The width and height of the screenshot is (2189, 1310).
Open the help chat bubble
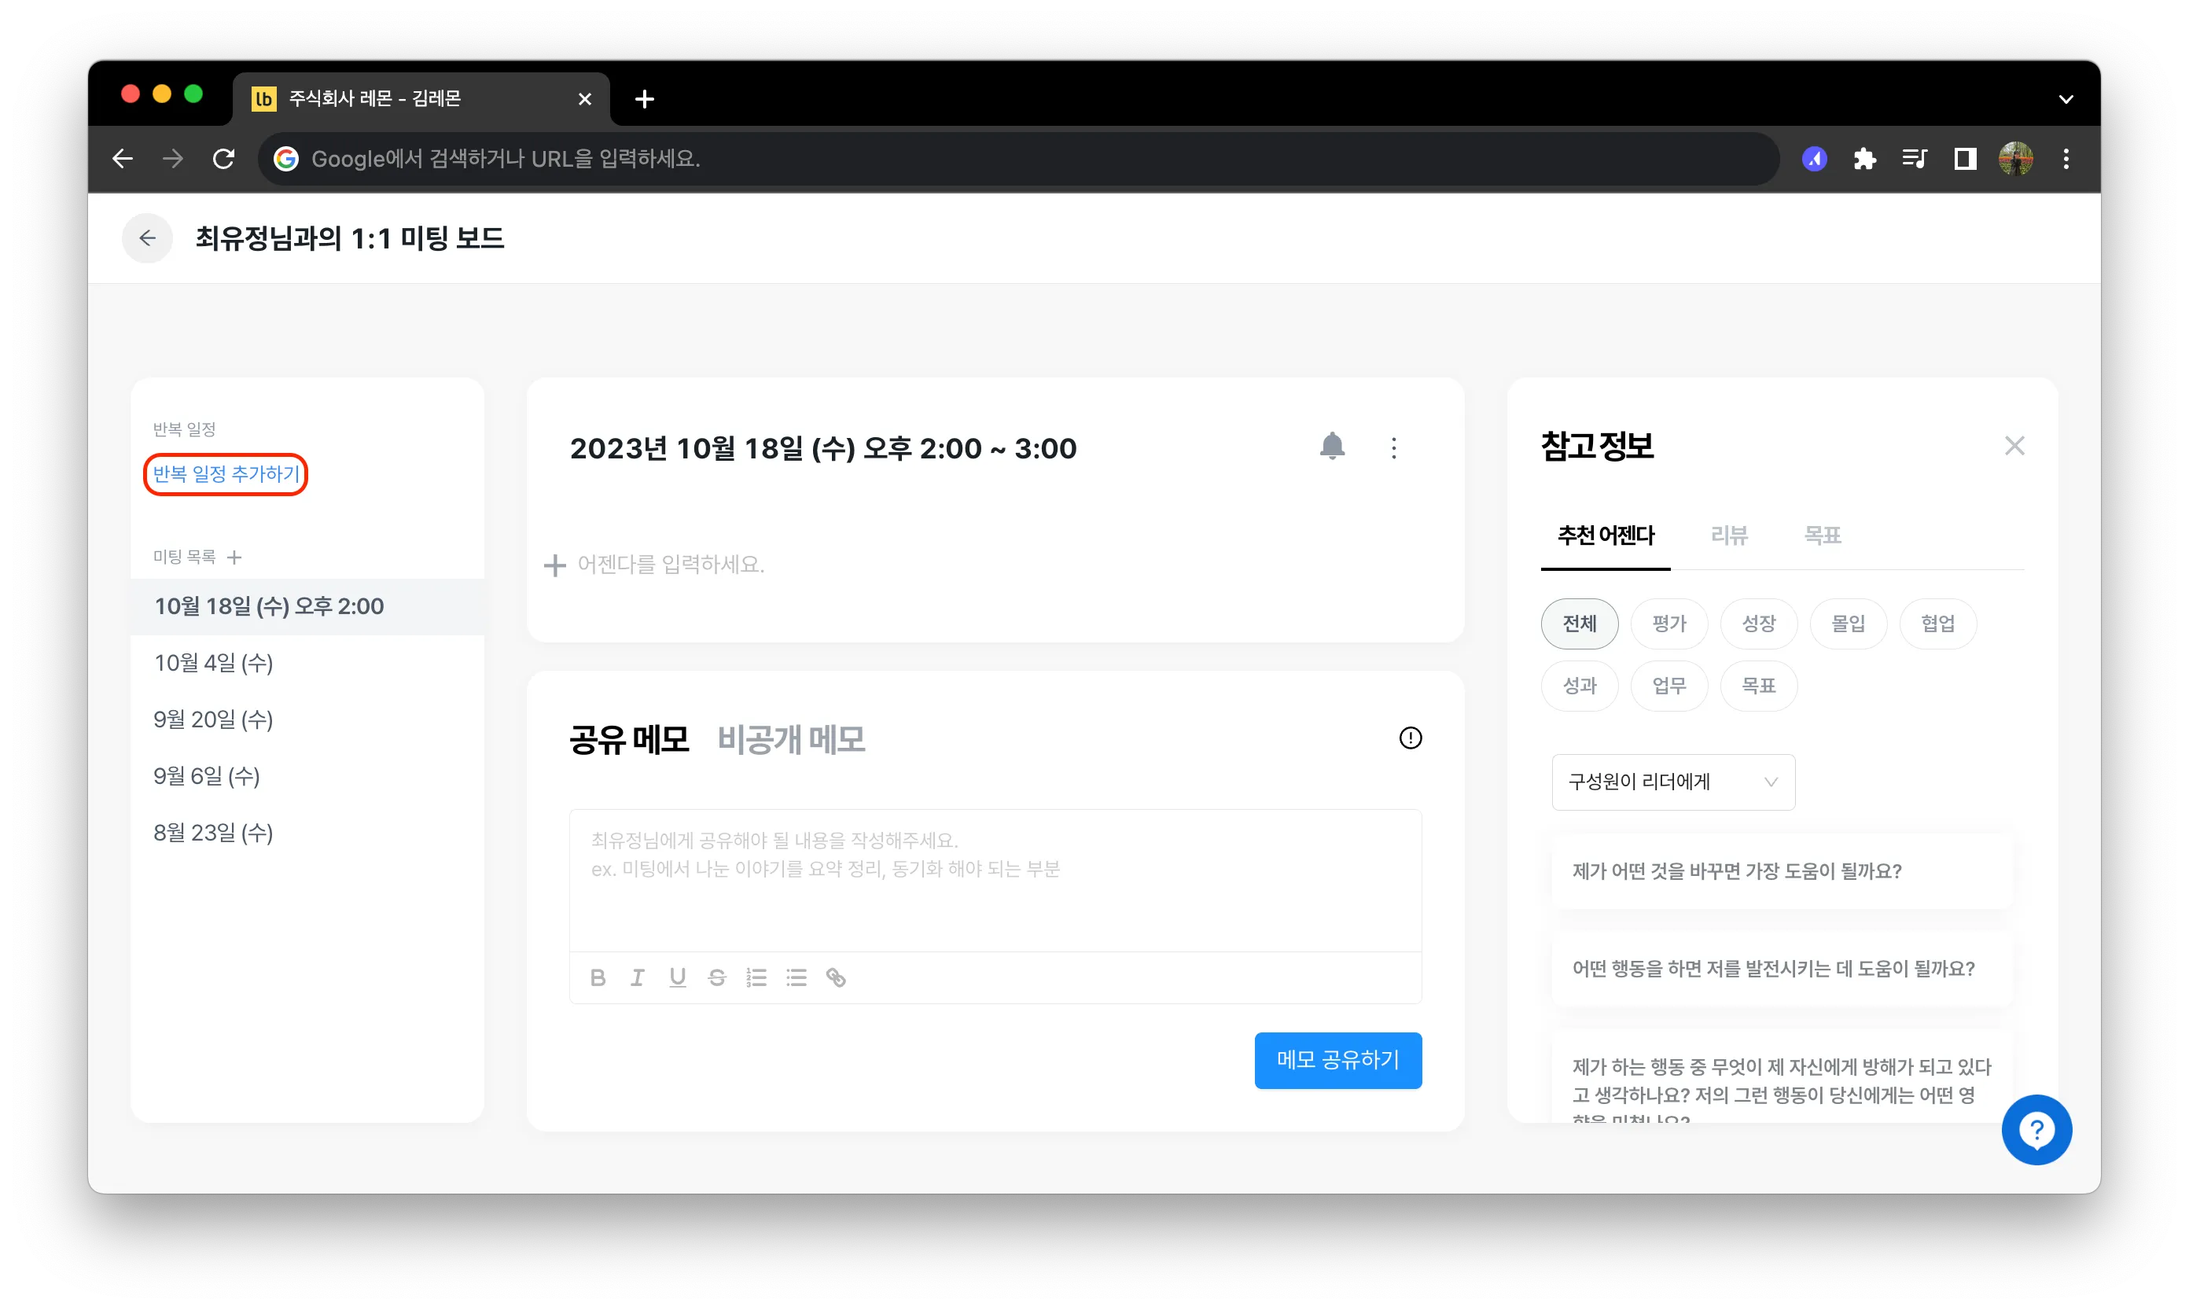[2036, 1130]
